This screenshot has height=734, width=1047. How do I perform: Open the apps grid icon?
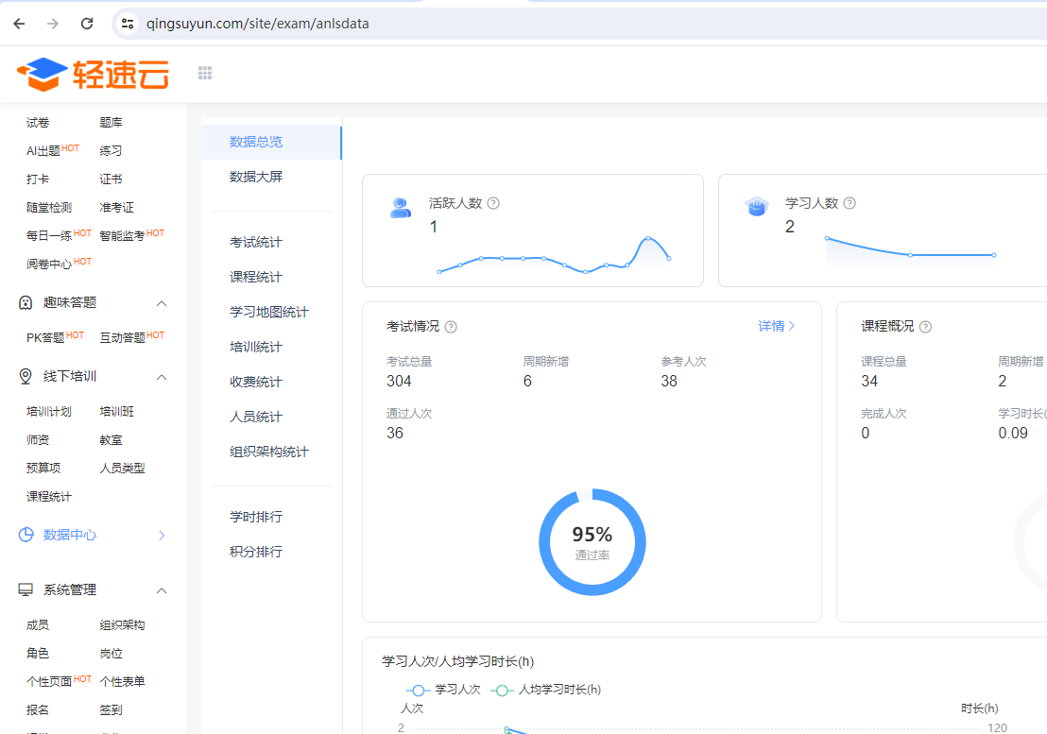[x=205, y=73]
